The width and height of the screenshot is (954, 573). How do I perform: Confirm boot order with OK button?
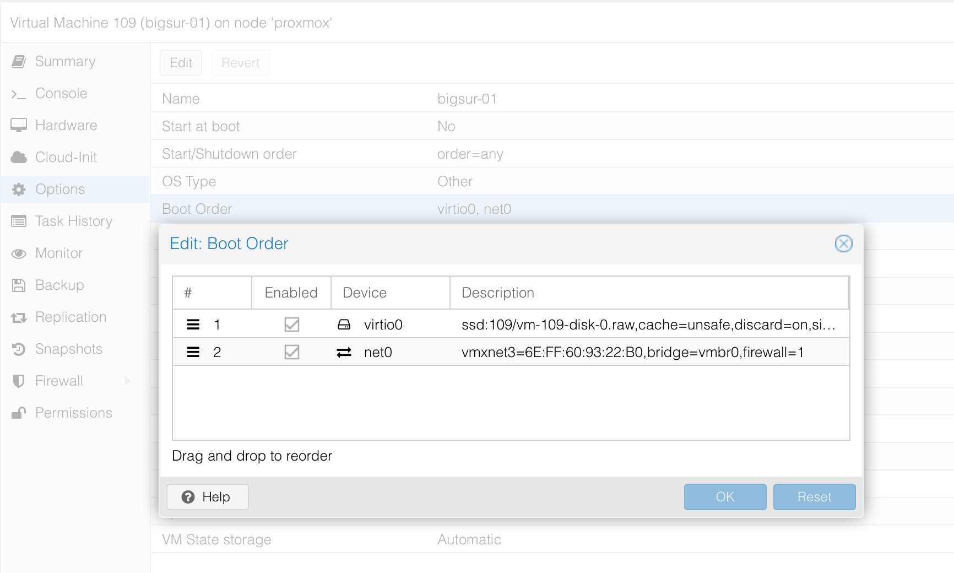(x=725, y=497)
